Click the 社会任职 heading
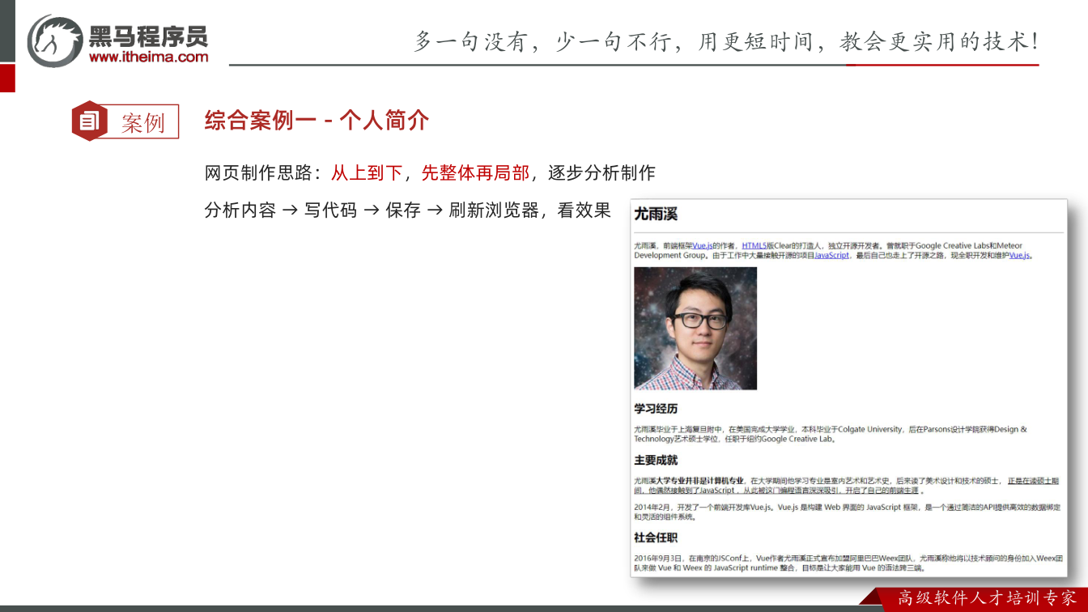The height and width of the screenshot is (612, 1088). coord(656,538)
